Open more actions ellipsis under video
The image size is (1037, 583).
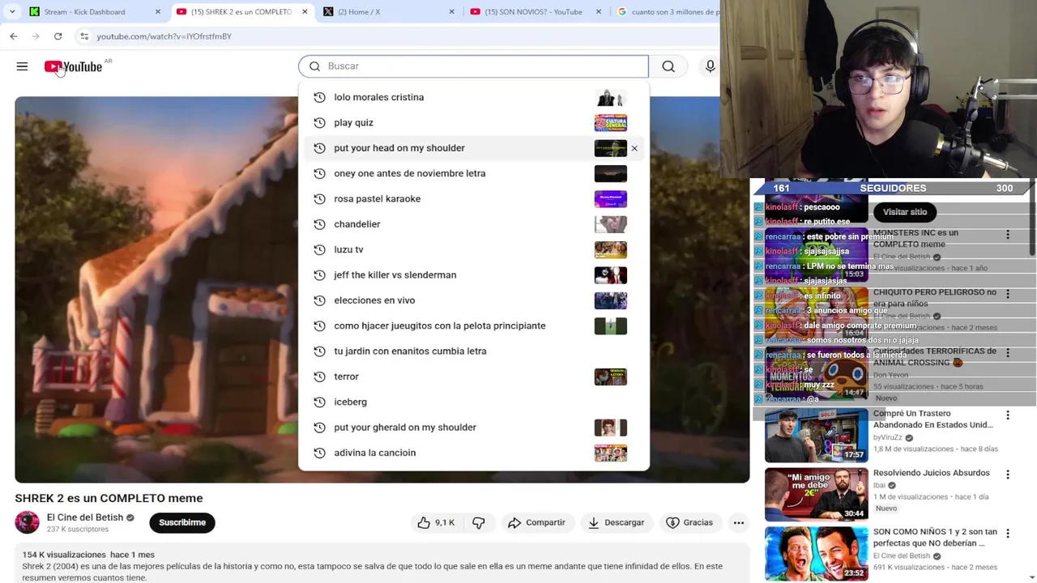pos(739,522)
